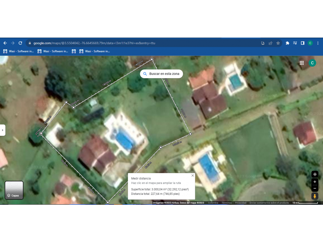This screenshot has width=323, height=242.
Task: Bookmark page with the star icon
Action: pyautogui.click(x=278, y=43)
